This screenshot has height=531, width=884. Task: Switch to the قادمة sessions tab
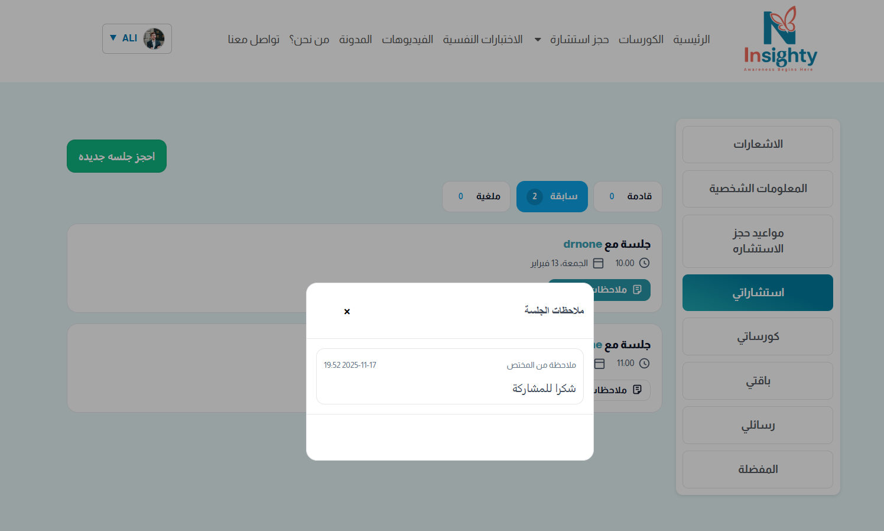(628, 196)
